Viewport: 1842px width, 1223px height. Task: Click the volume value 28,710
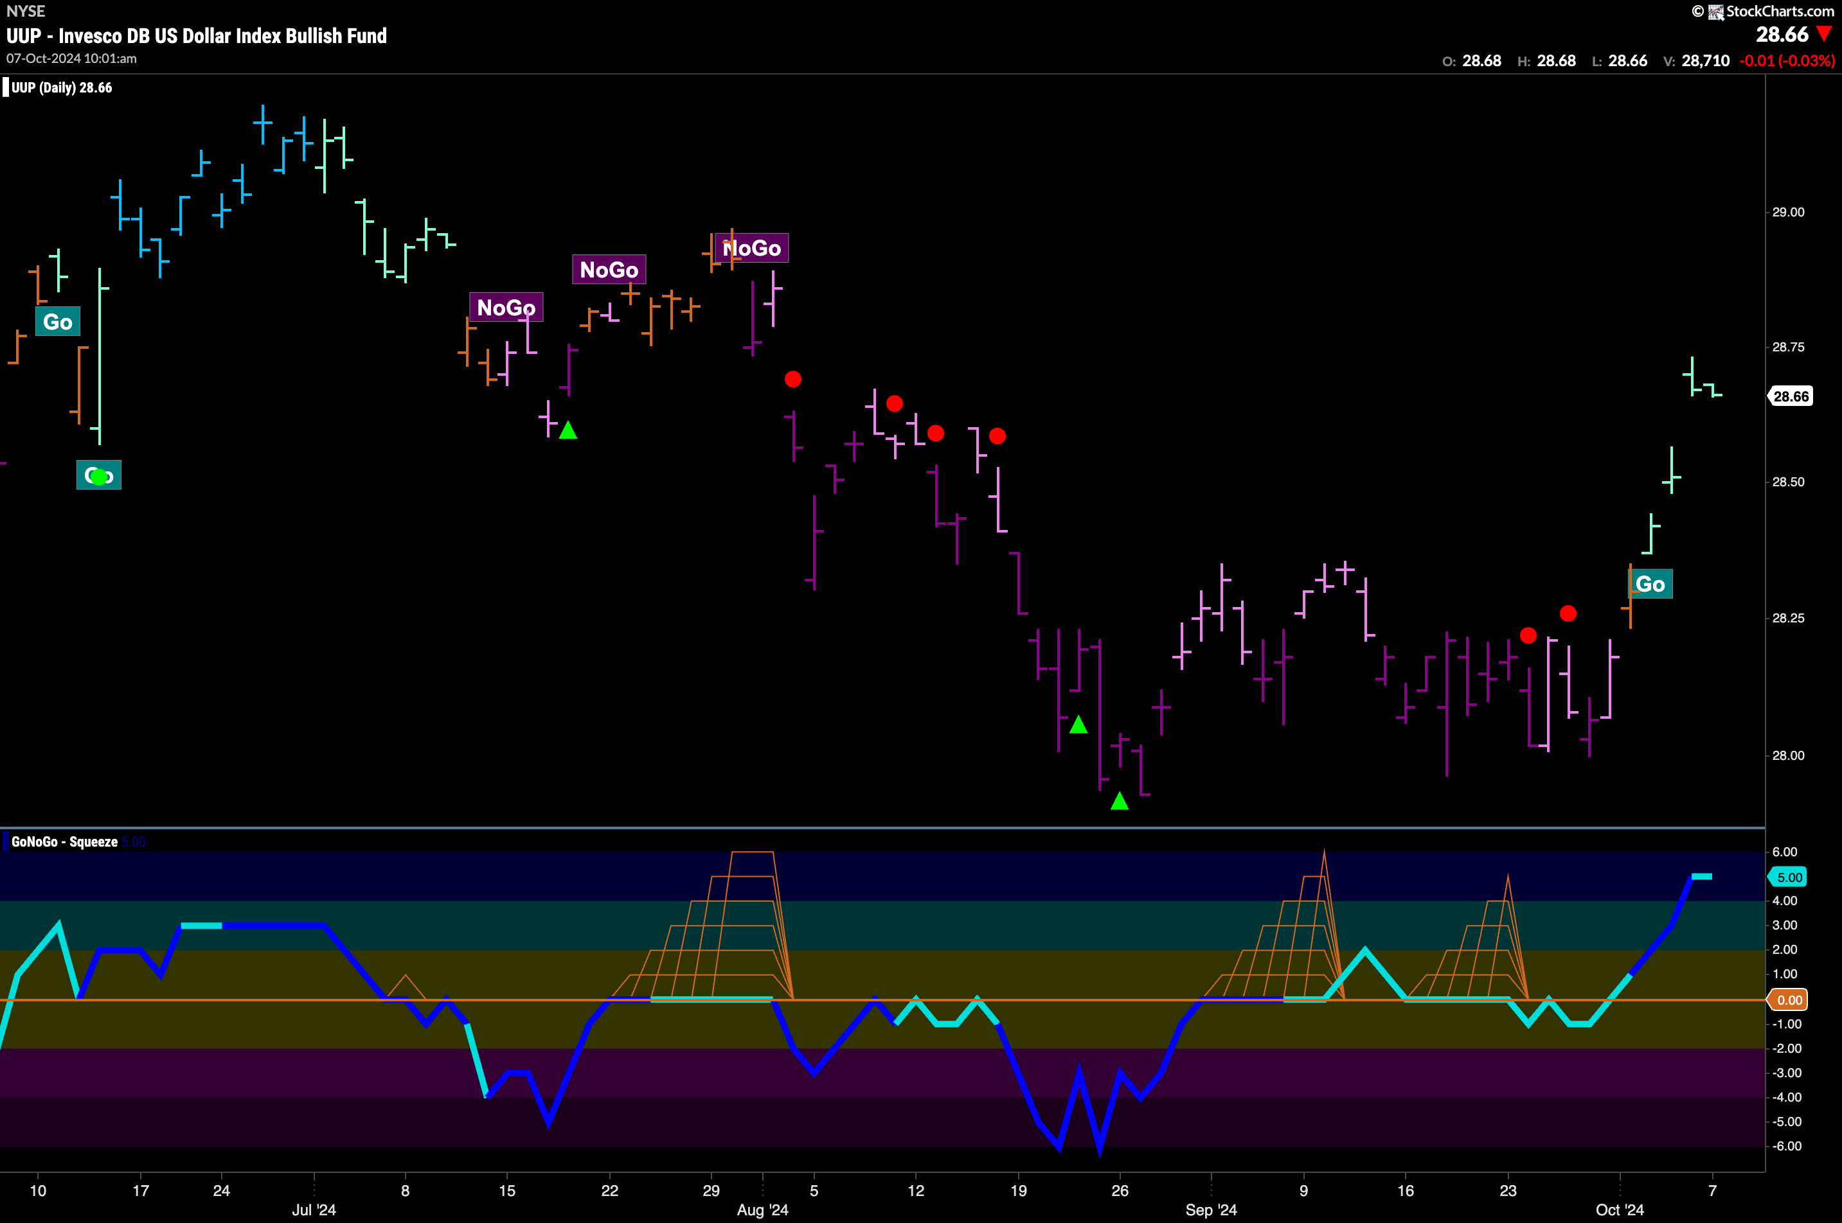pos(1705,61)
